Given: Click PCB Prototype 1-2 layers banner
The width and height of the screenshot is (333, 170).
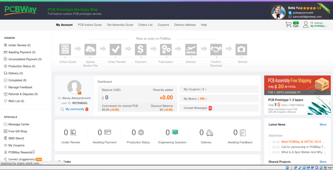Looking at the screenshot, I should pyautogui.click(x=297, y=105).
